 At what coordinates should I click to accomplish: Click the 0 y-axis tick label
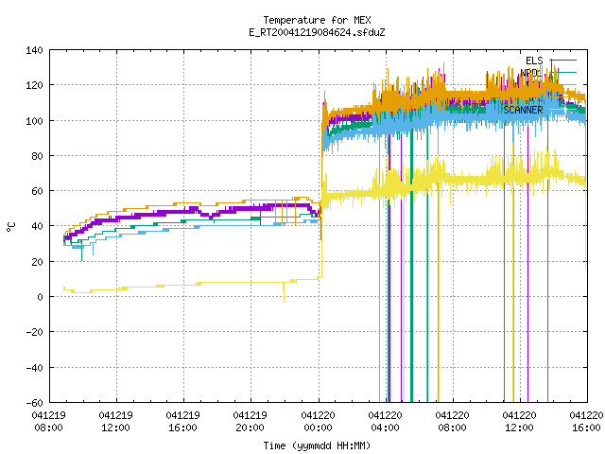point(40,297)
